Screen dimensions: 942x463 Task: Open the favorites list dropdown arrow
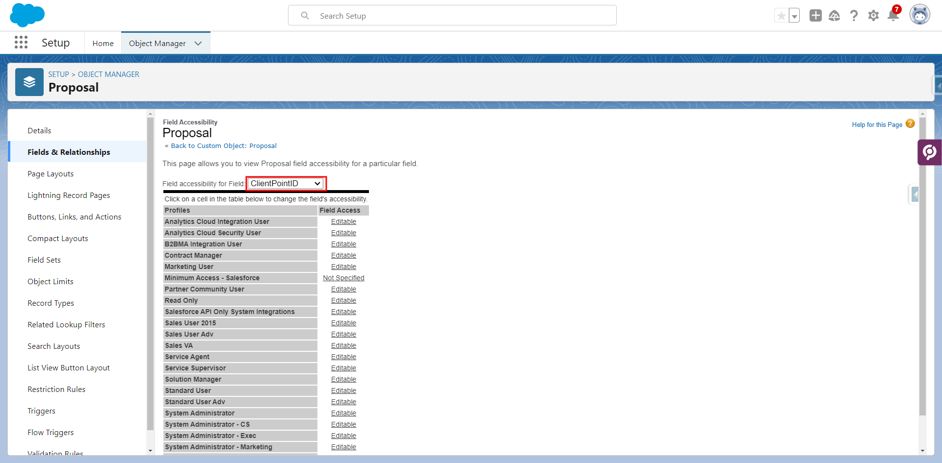tap(794, 15)
